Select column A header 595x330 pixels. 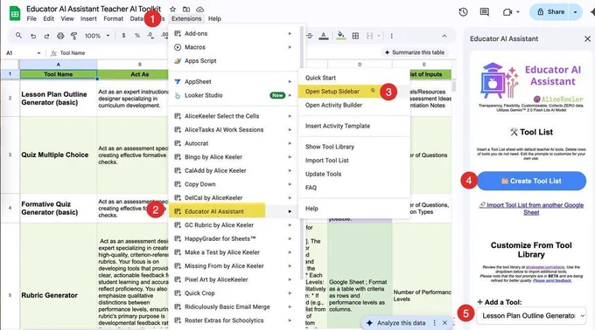point(58,65)
